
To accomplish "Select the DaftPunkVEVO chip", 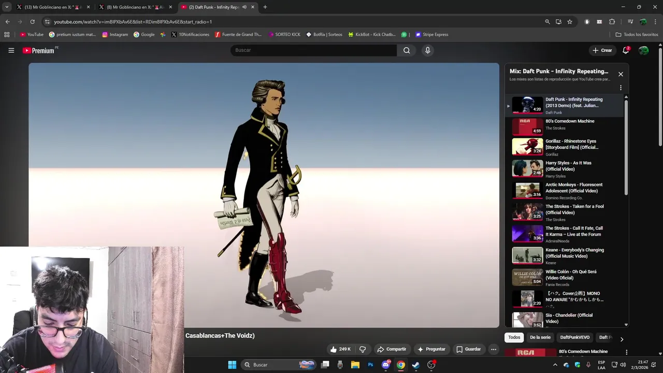I will click(575, 337).
